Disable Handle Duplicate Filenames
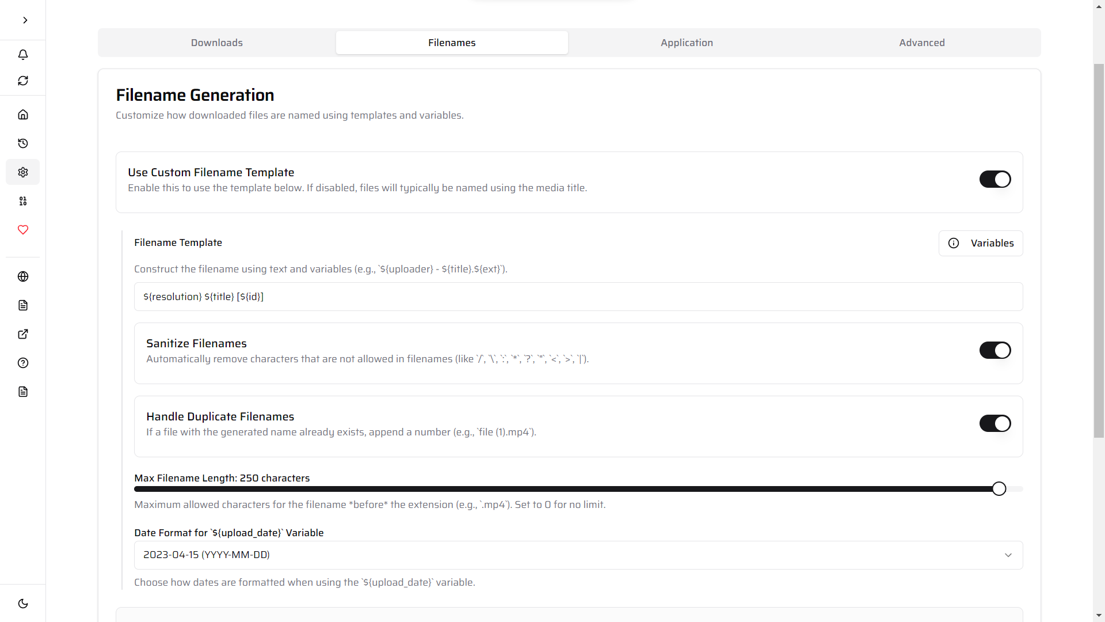This screenshot has width=1105, height=622. point(995,423)
